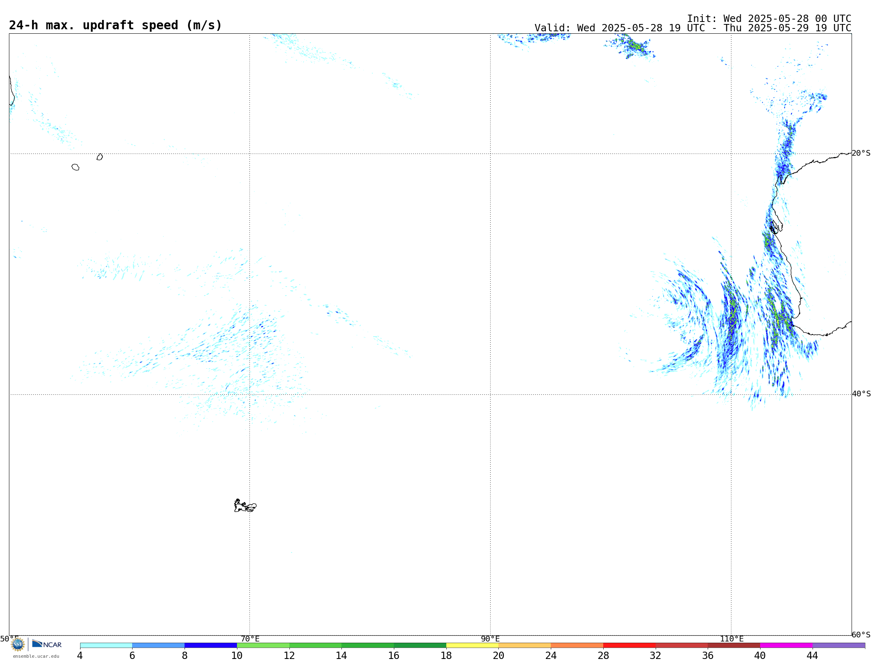Pick the brown 36–40 colorbar swatch
This screenshot has width=878, height=661.
734,646
